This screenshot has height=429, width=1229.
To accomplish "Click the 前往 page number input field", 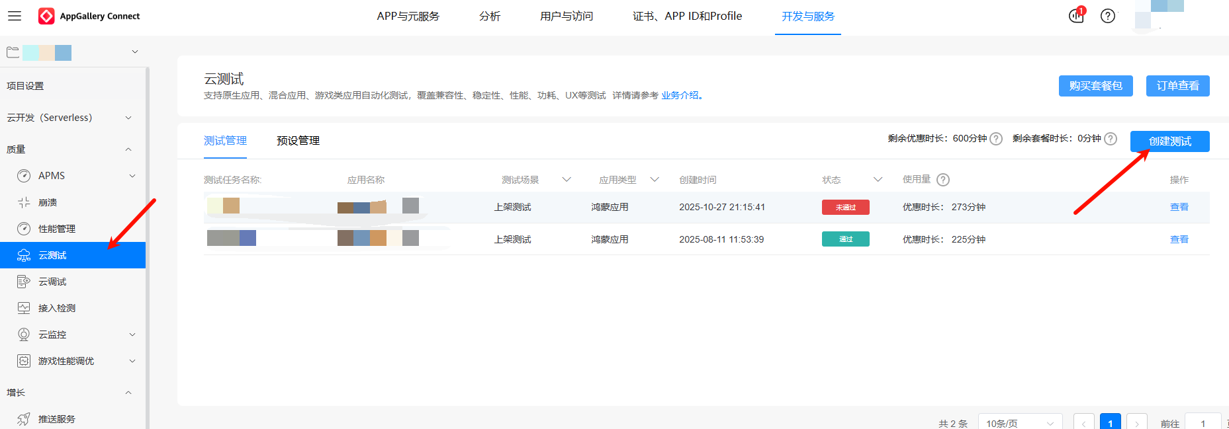I will [1203, 423].
